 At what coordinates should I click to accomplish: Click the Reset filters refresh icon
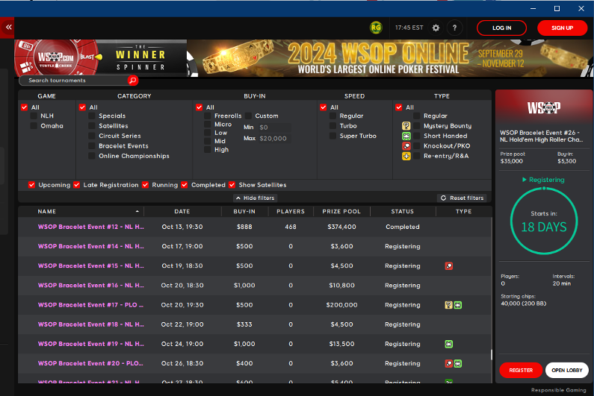pyautogui.click(x=443, y=198)
